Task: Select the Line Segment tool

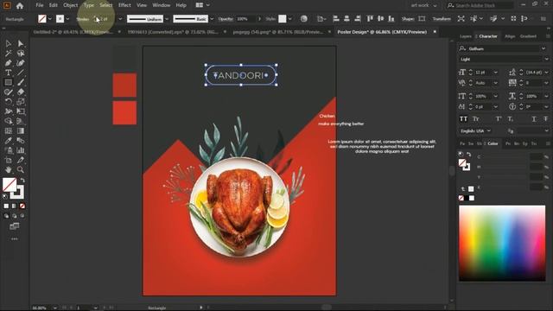Action: point(21,73)
